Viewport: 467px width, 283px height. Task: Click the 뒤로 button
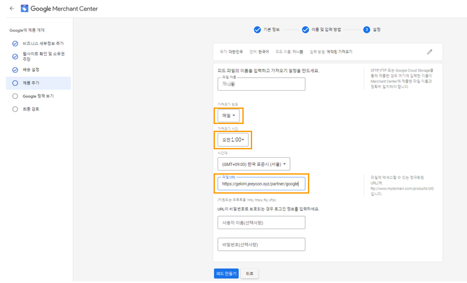pos(249,274)
